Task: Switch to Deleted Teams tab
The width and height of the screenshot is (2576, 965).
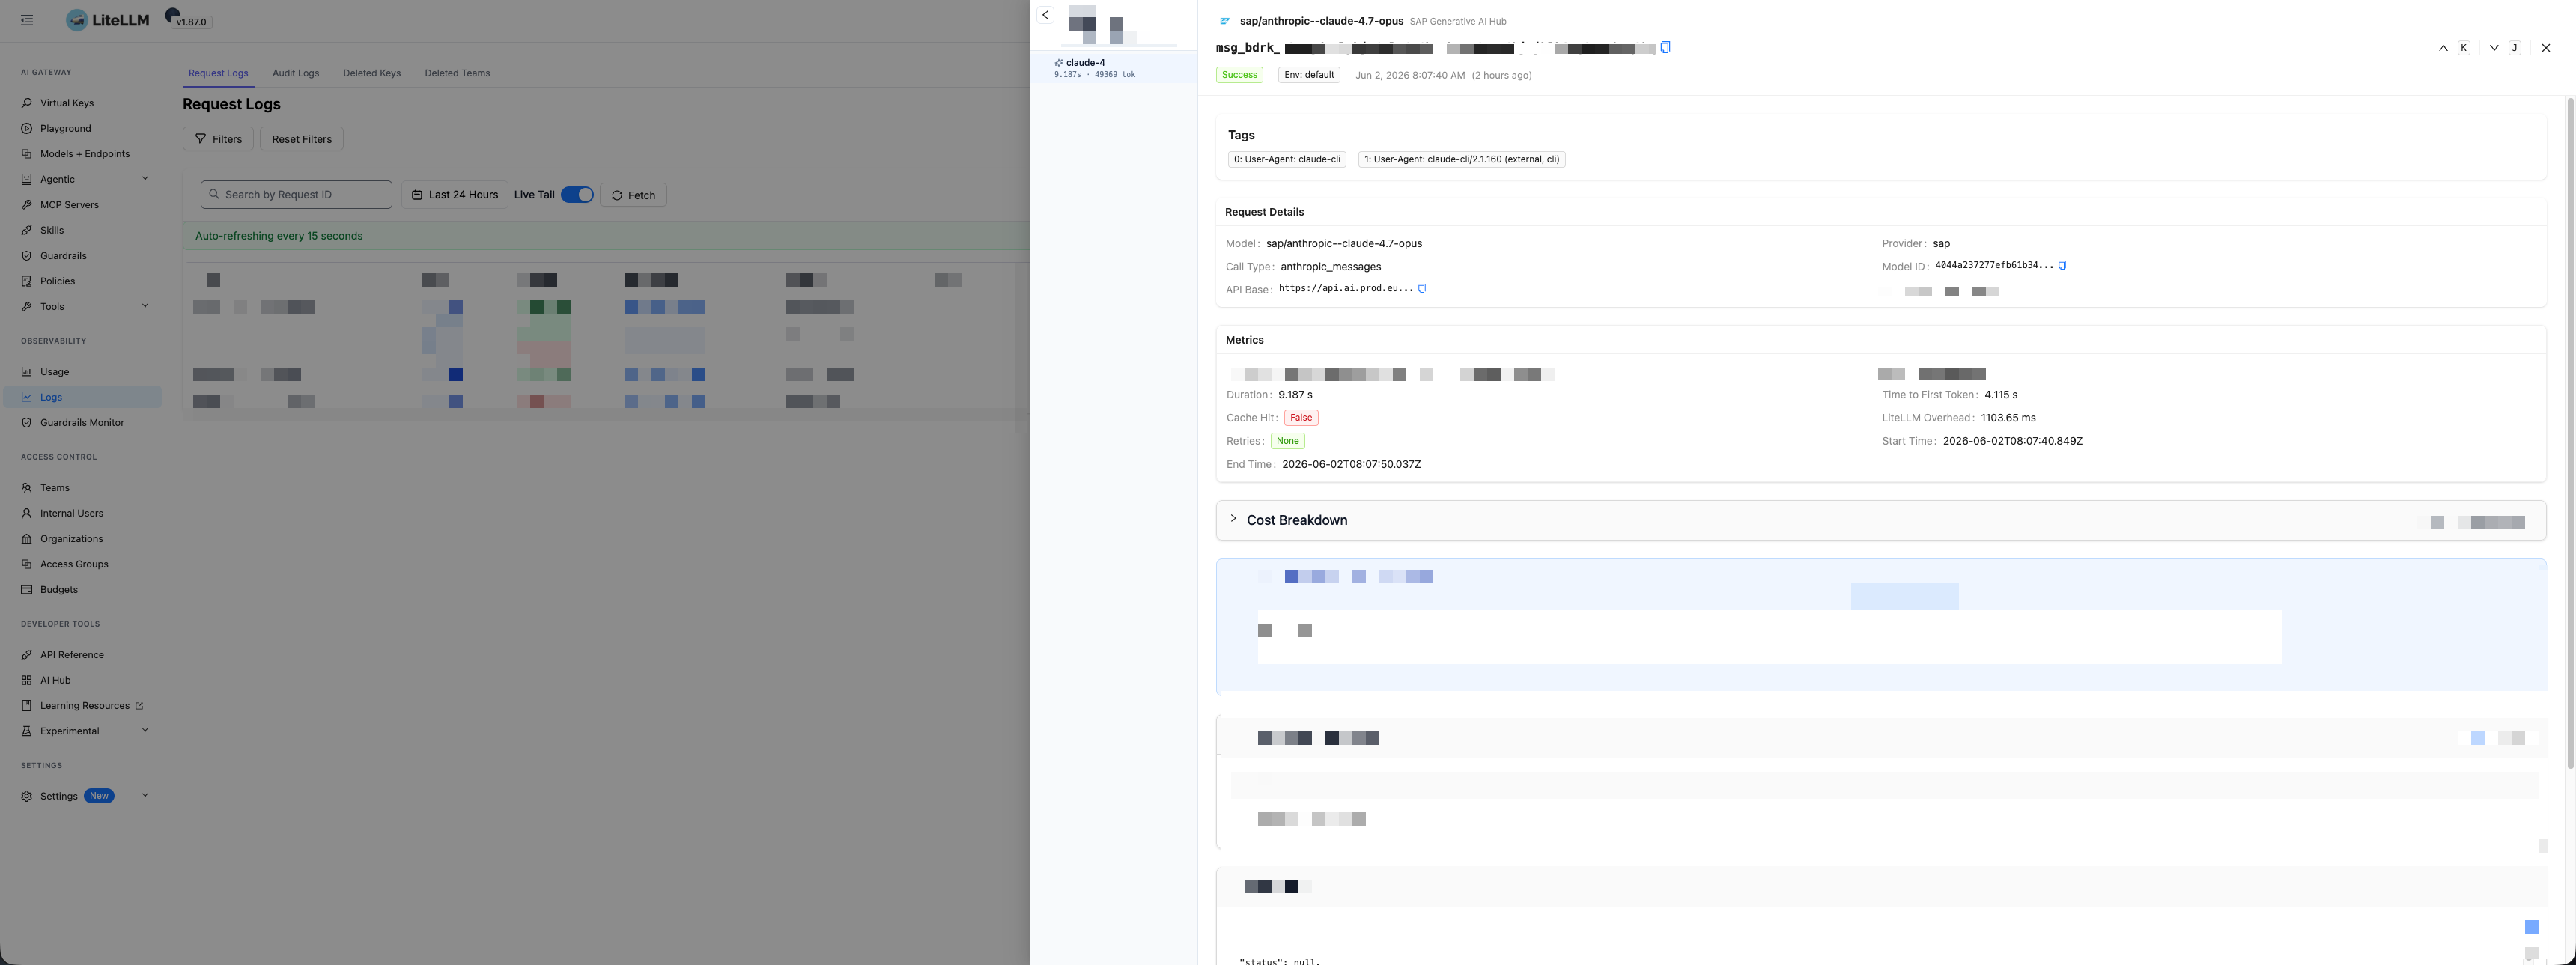Action: point(457,73)
